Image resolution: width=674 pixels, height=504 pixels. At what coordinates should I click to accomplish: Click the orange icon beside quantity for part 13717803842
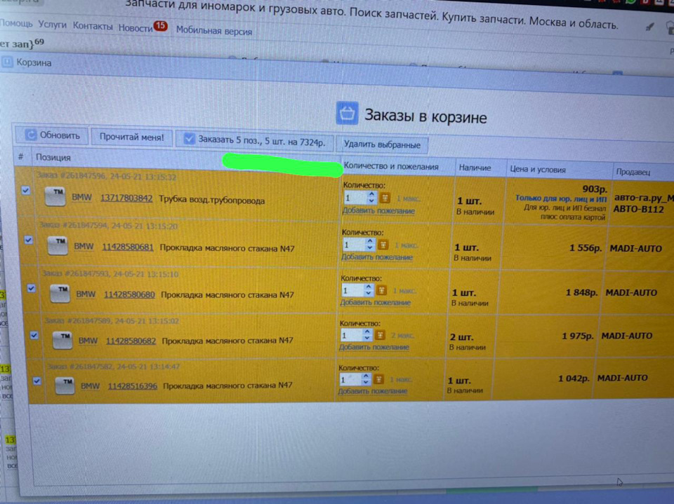[385, 198]
